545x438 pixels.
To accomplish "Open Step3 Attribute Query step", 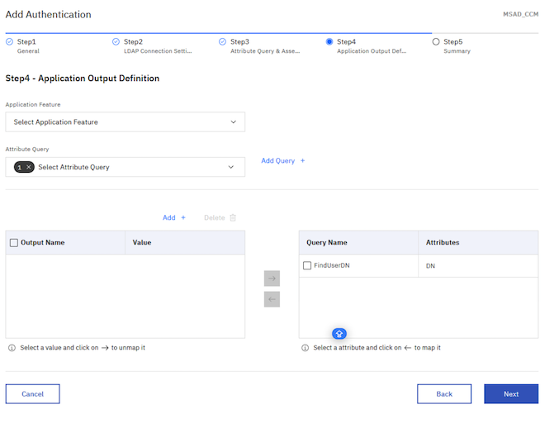I will point(259,46).
